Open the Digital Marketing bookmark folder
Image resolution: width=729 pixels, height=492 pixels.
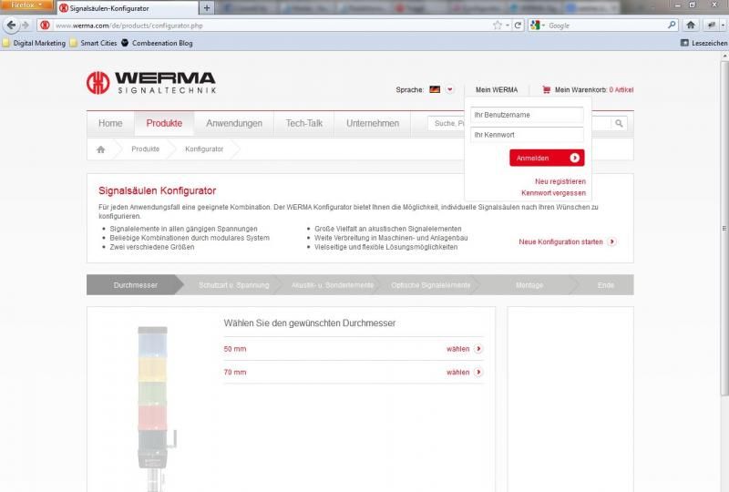pyautogui.click(x=34, y=43)
